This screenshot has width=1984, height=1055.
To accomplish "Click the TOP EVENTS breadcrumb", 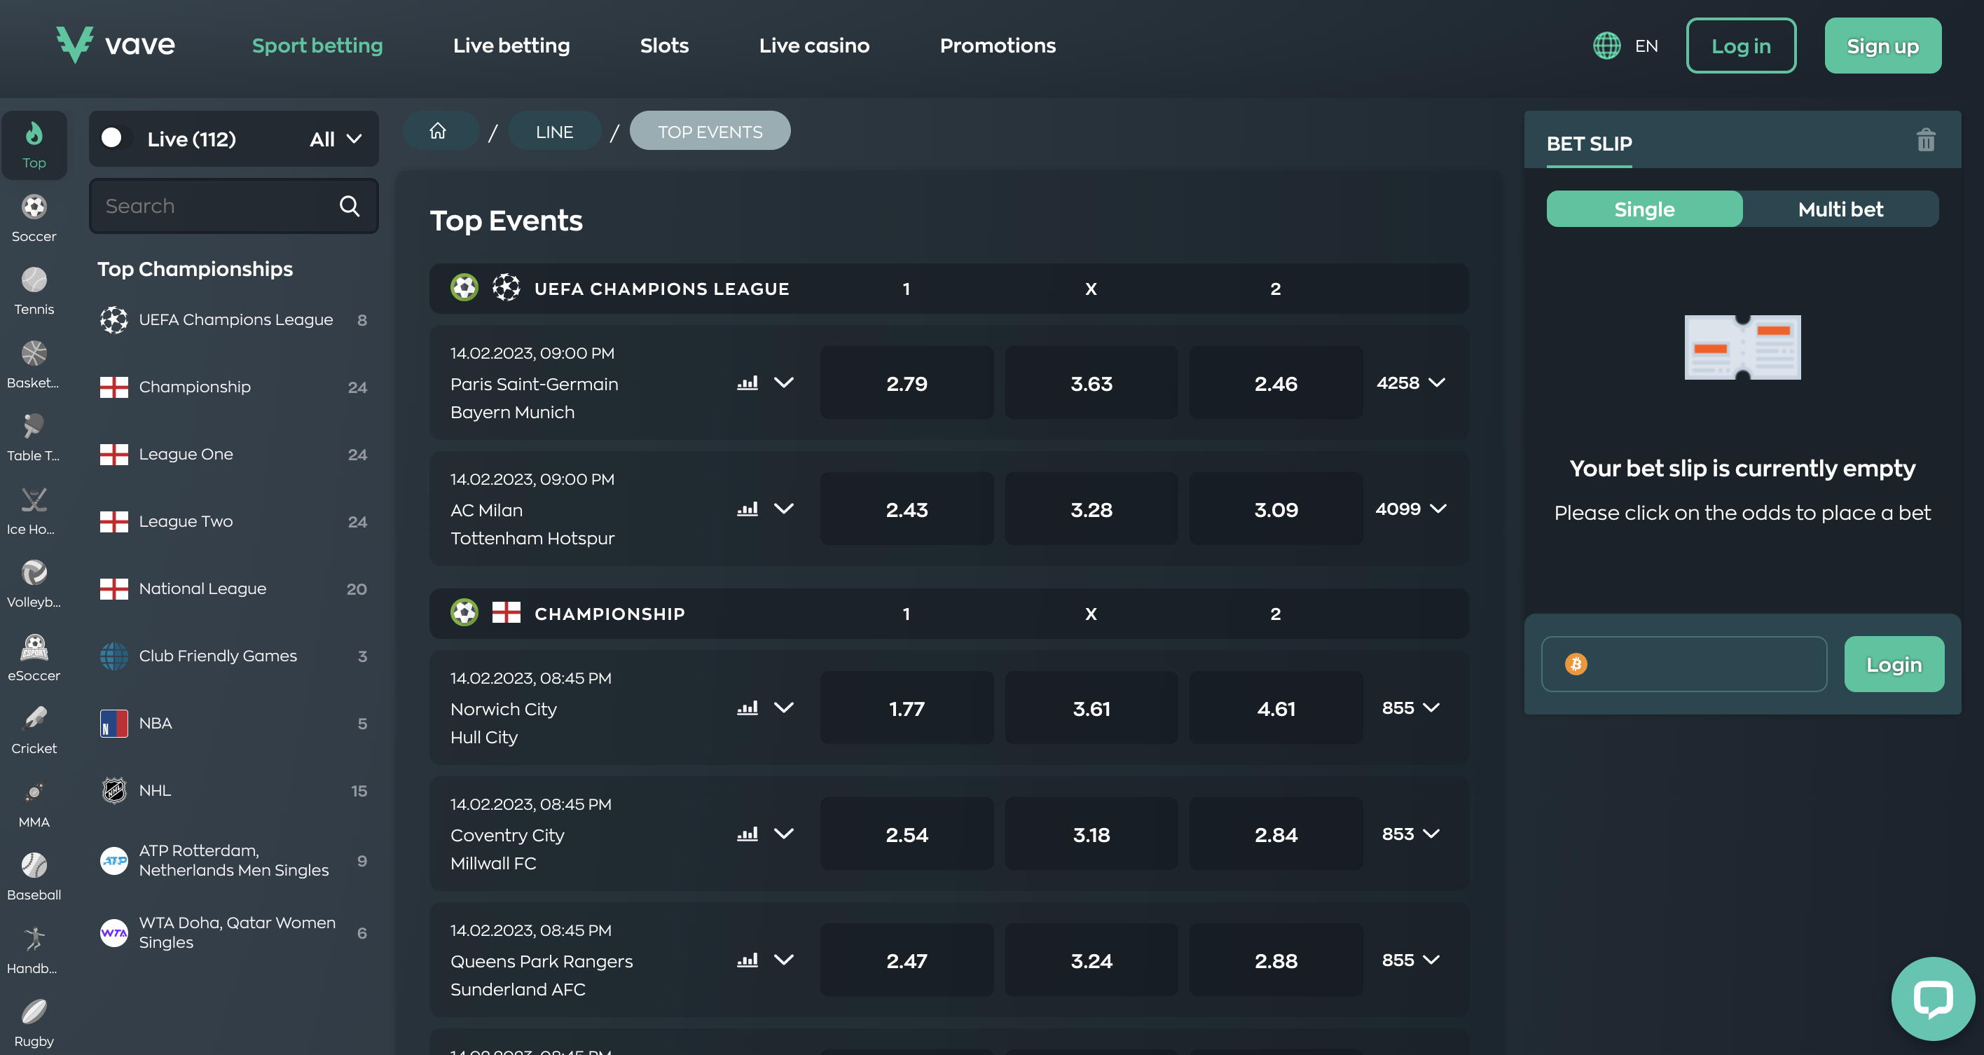I will [710, 131].
